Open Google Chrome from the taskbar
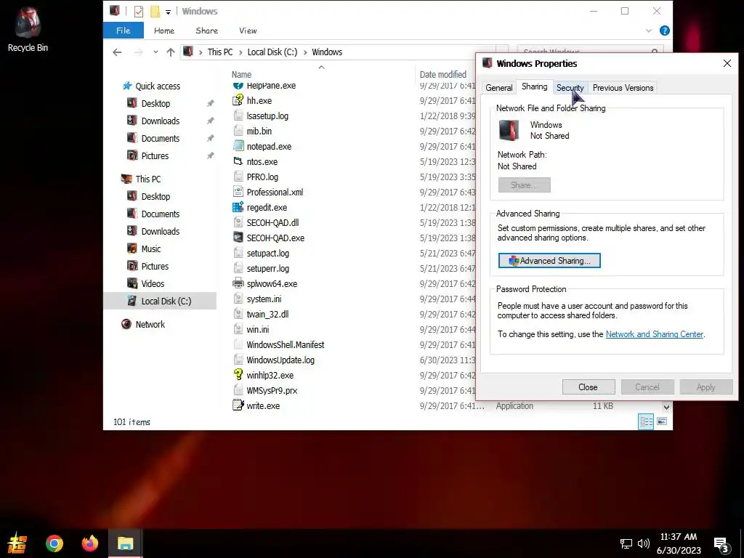This screenshot has width=744, height=558. pyautogui.click(x=54, y=543)
